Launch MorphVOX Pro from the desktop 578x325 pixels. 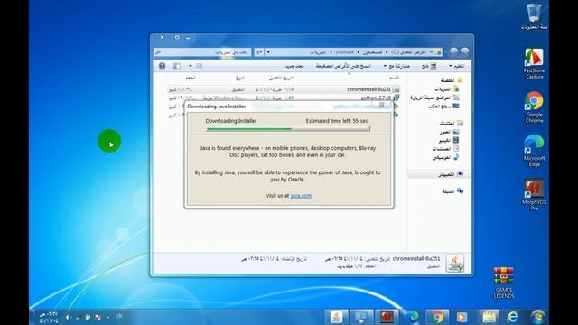pos(534,195)
